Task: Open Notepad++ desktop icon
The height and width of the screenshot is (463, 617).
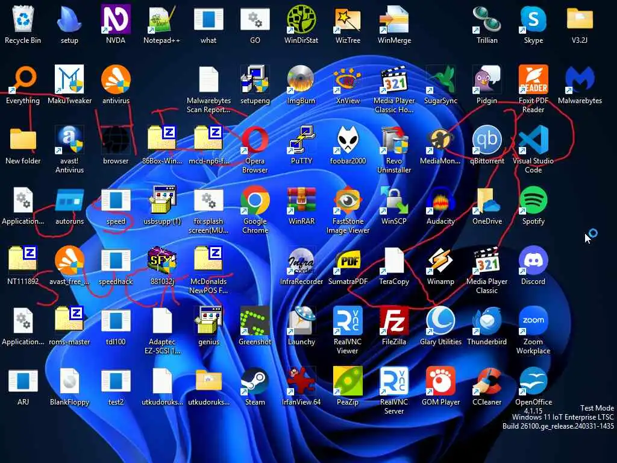Action: pos(161,19)
